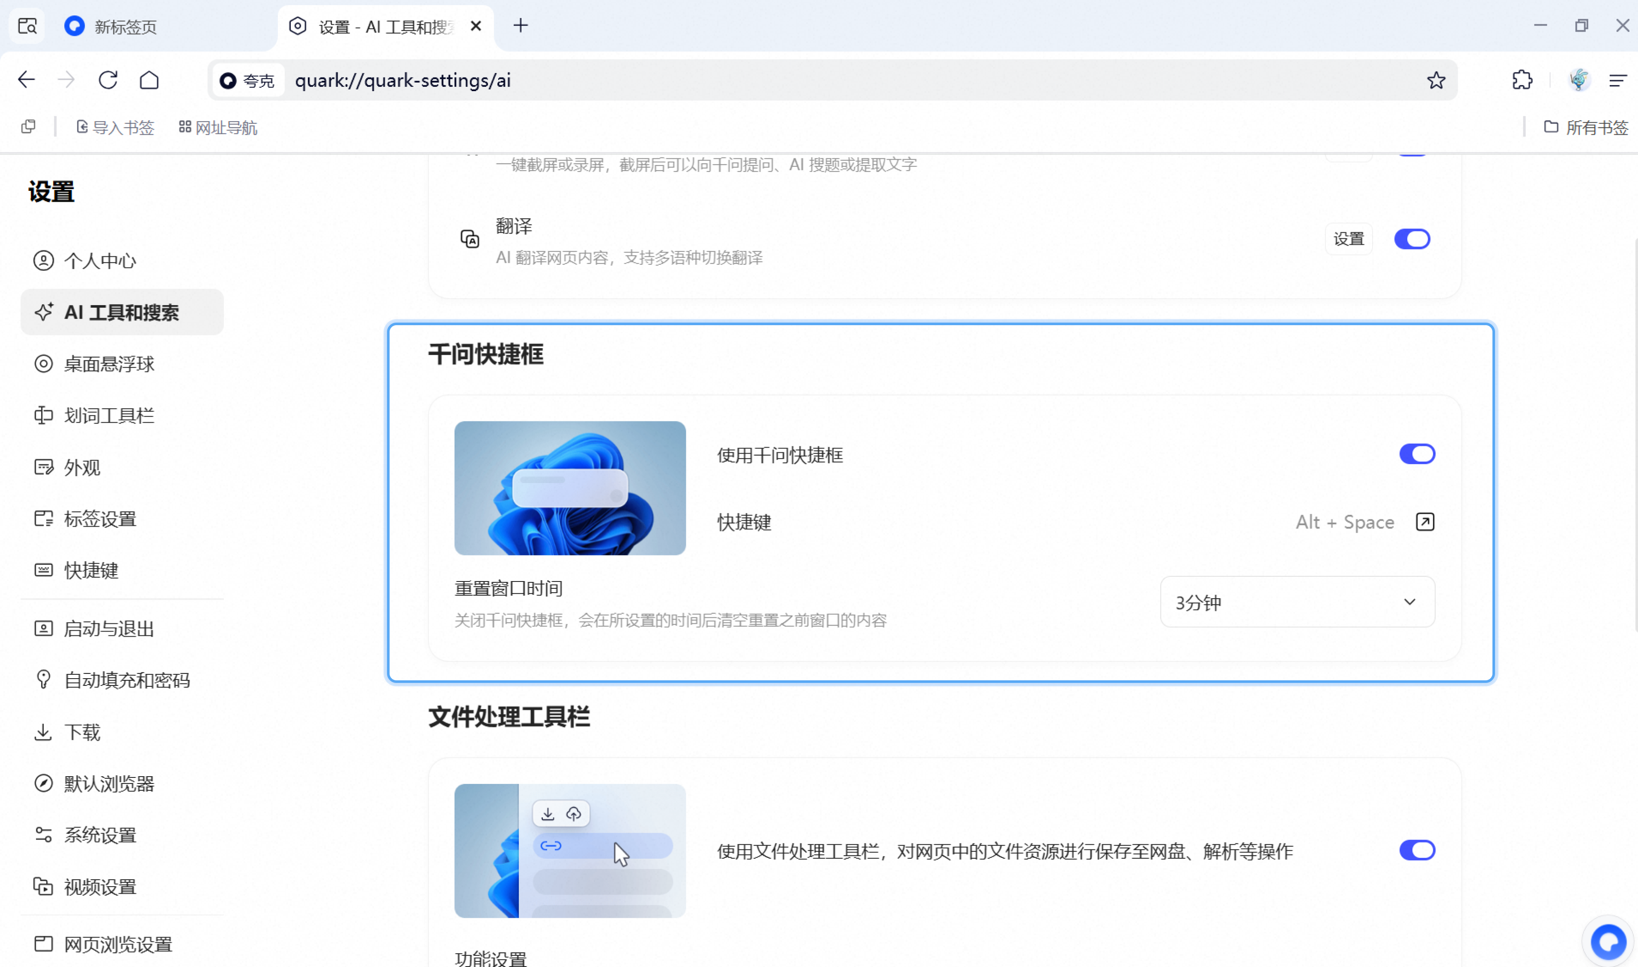
Task: Open the 所有书签 folder
Action: [1586, 128]
